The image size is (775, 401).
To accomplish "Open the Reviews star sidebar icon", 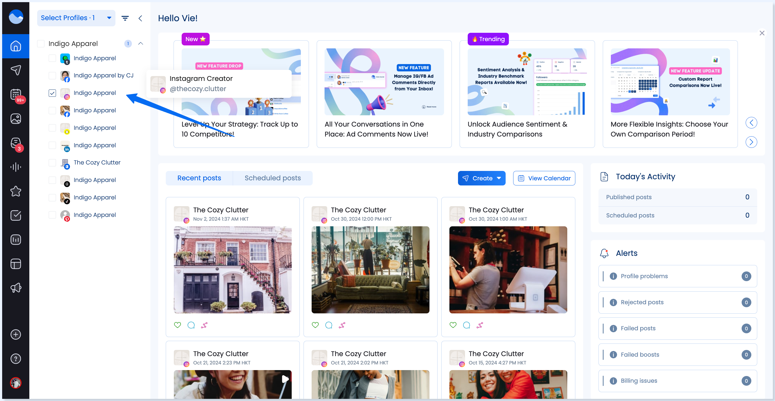I will click(16, 191).
